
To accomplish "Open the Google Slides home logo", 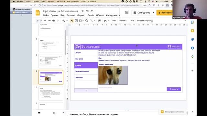I will 38,13.
